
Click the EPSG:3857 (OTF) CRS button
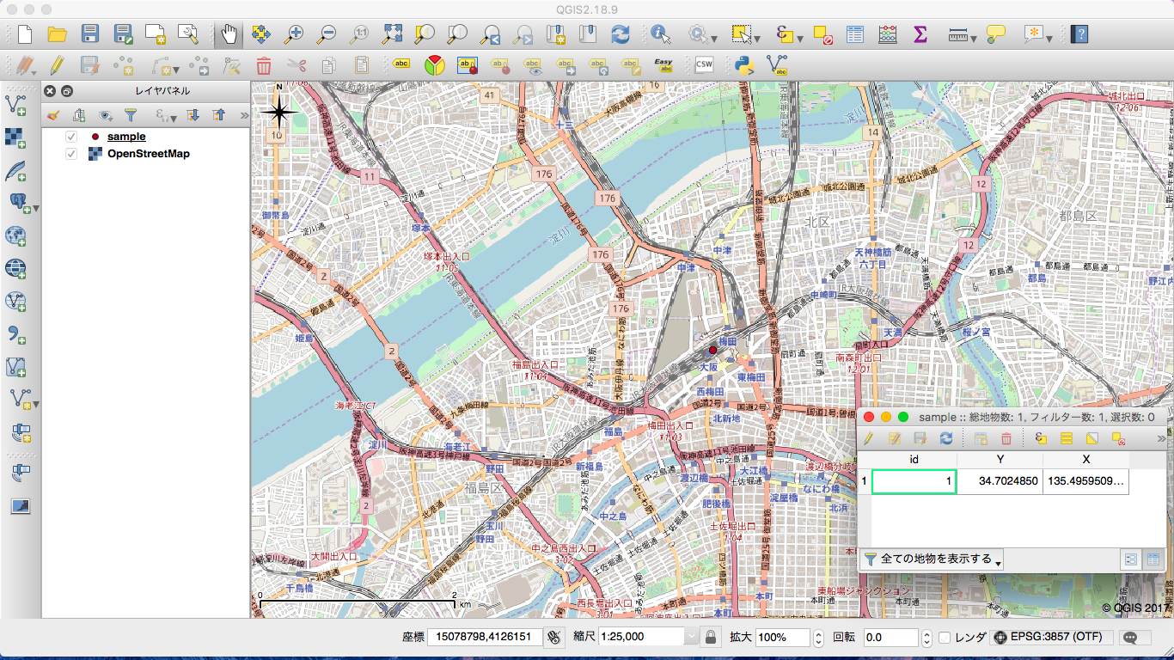pyautogui.click(x=1051, y=638)
